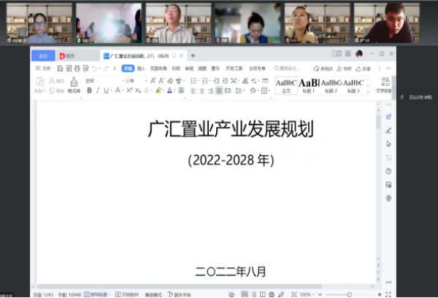The width and height of the screenshot is (438, 298).
Task: Switch to the 引用 References ribbon tab
Action: (x=176, y=68)
